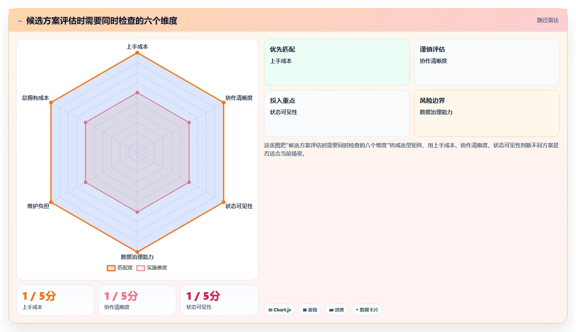Click the 数据治理能力 radar axis label

click(x=137, y=257)
